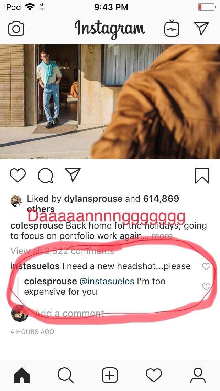Open the Profile tab

point(198,375)
